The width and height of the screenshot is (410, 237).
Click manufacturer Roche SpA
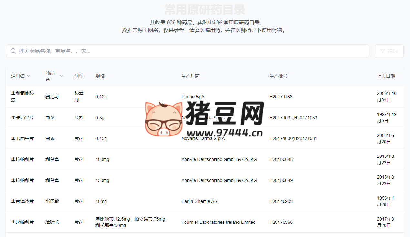click(x=193, y=97)
